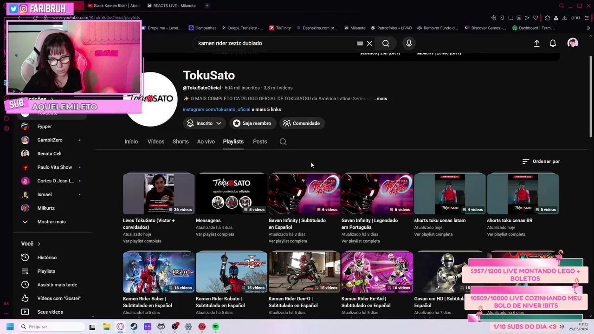Open the Kamen Rider Ex-Aid playlist thumbnail
This screenshot has width=594, height=334.
[x=377, y=272]
